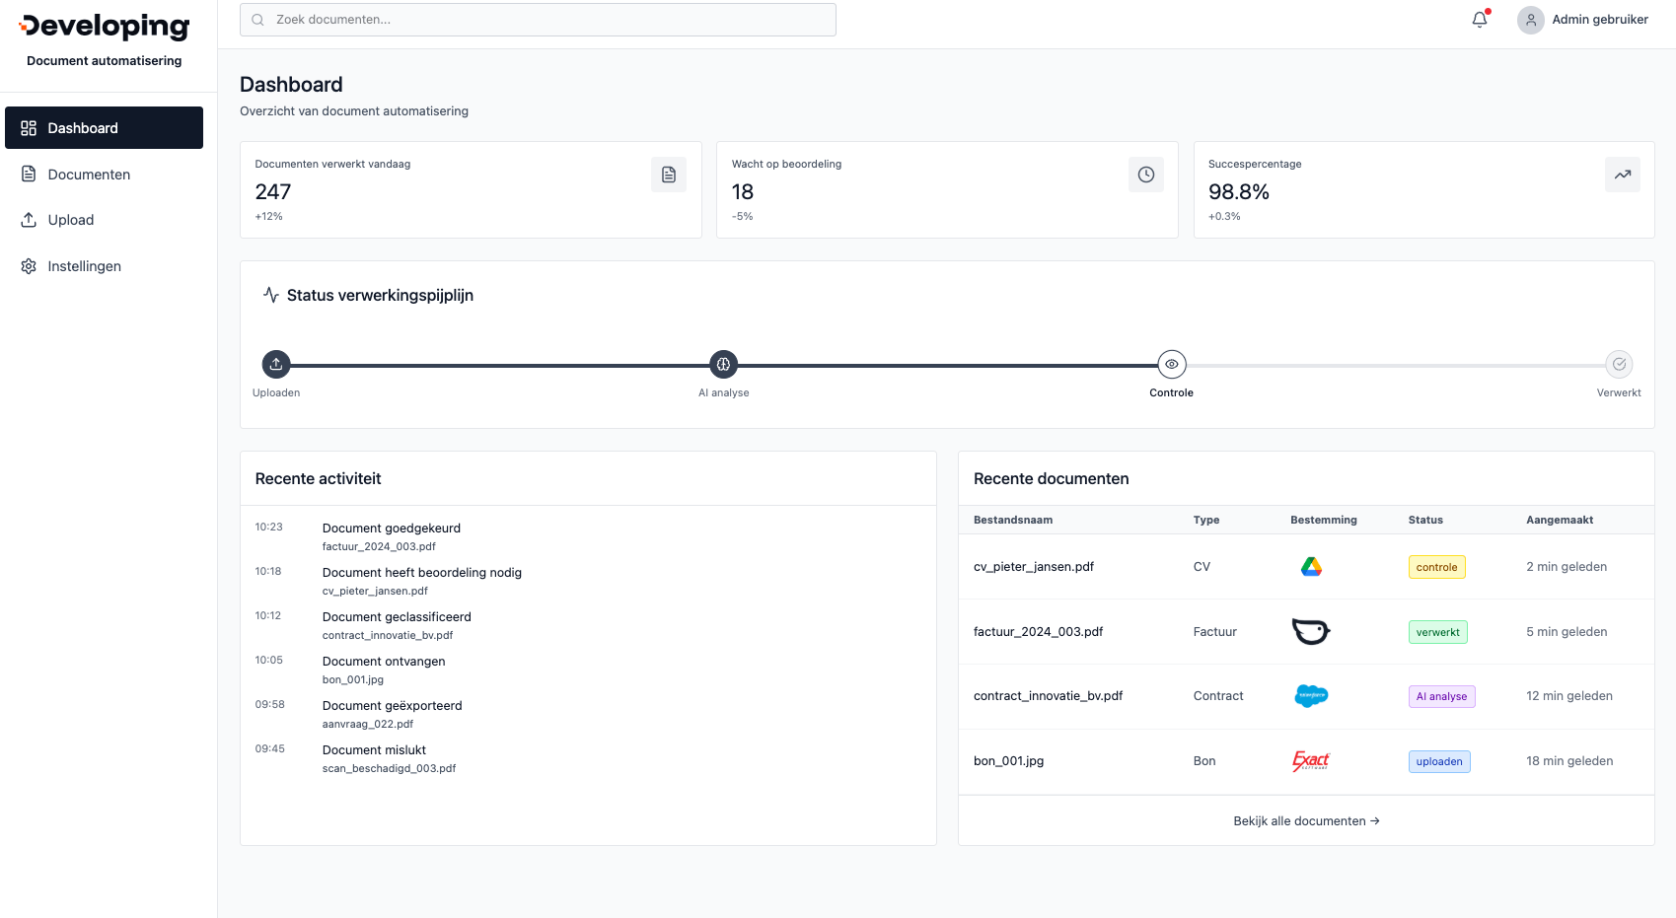Image resolution: width=1676 pixels, height=918 pixels.
Task: Click the notification bell icon
Action: pyautogui.click(x=1480, y=20)
